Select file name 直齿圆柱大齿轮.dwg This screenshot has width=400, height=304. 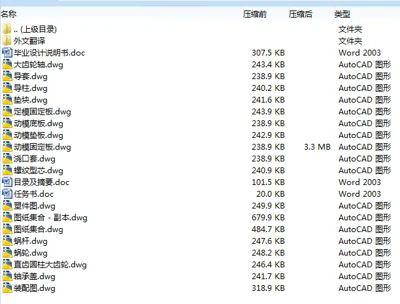50,264
